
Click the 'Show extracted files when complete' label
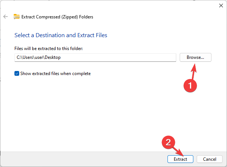pos(55,74)
